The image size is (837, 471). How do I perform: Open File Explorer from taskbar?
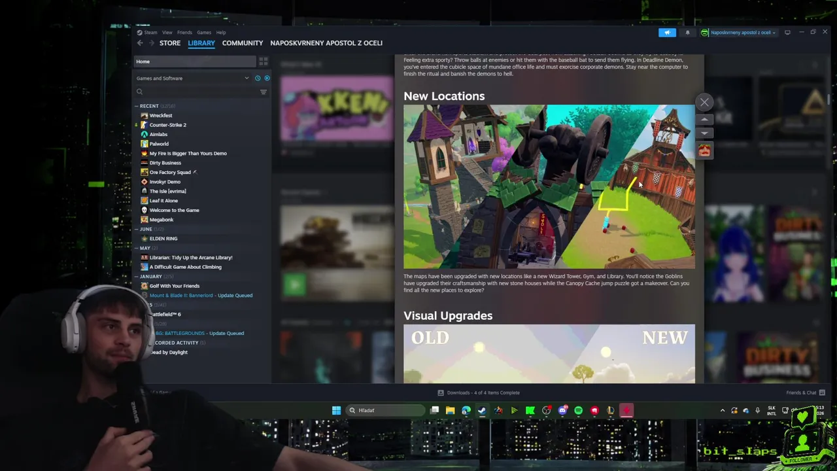(451, 411)
